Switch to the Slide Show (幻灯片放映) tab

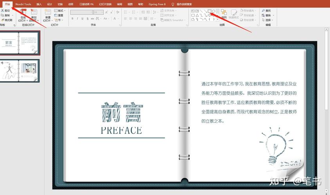(x=105, y=4)
